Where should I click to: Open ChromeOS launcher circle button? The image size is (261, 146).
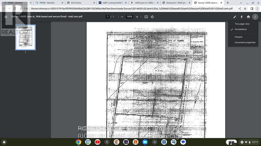tap(4, 142)
